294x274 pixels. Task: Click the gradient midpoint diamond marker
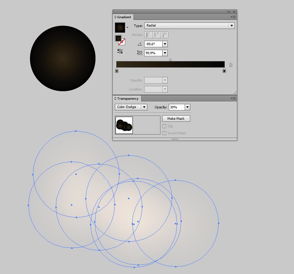[x=170, y=59]
